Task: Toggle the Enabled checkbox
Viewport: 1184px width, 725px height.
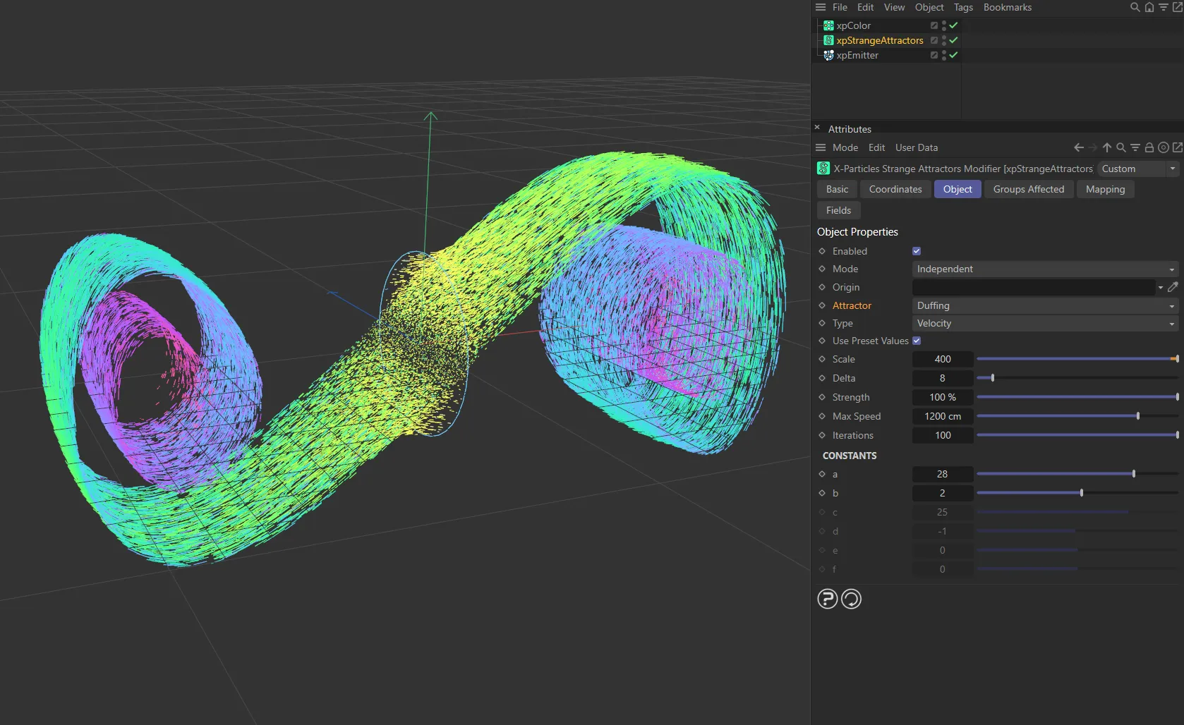Action: tap(917, 251)
